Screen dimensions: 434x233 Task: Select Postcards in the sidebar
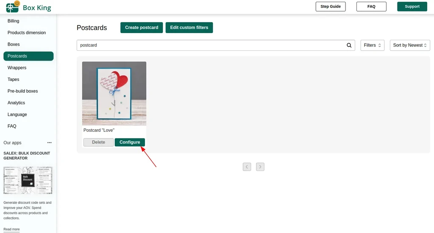pyautogui.click(x=28, y=56)
